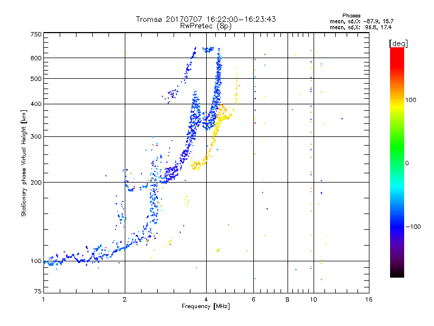Click the y-axis tick label '400'

tap(36, 104)
